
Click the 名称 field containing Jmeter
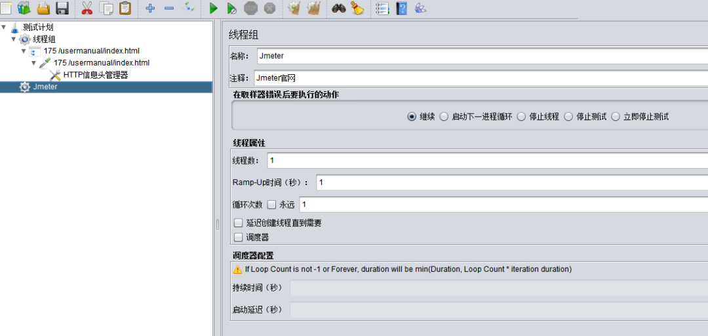coord(482,56)
